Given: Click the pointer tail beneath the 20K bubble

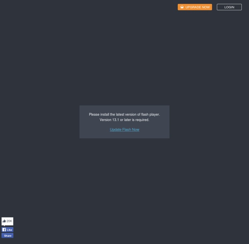Looking at the screenshot, I should [x=5, y=226].
